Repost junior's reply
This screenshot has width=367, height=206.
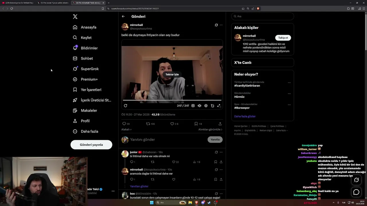click(153, 162)
